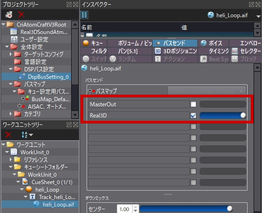Click the MasterOut send level slider
Screen dimensions: 262x213
[223, 104]
